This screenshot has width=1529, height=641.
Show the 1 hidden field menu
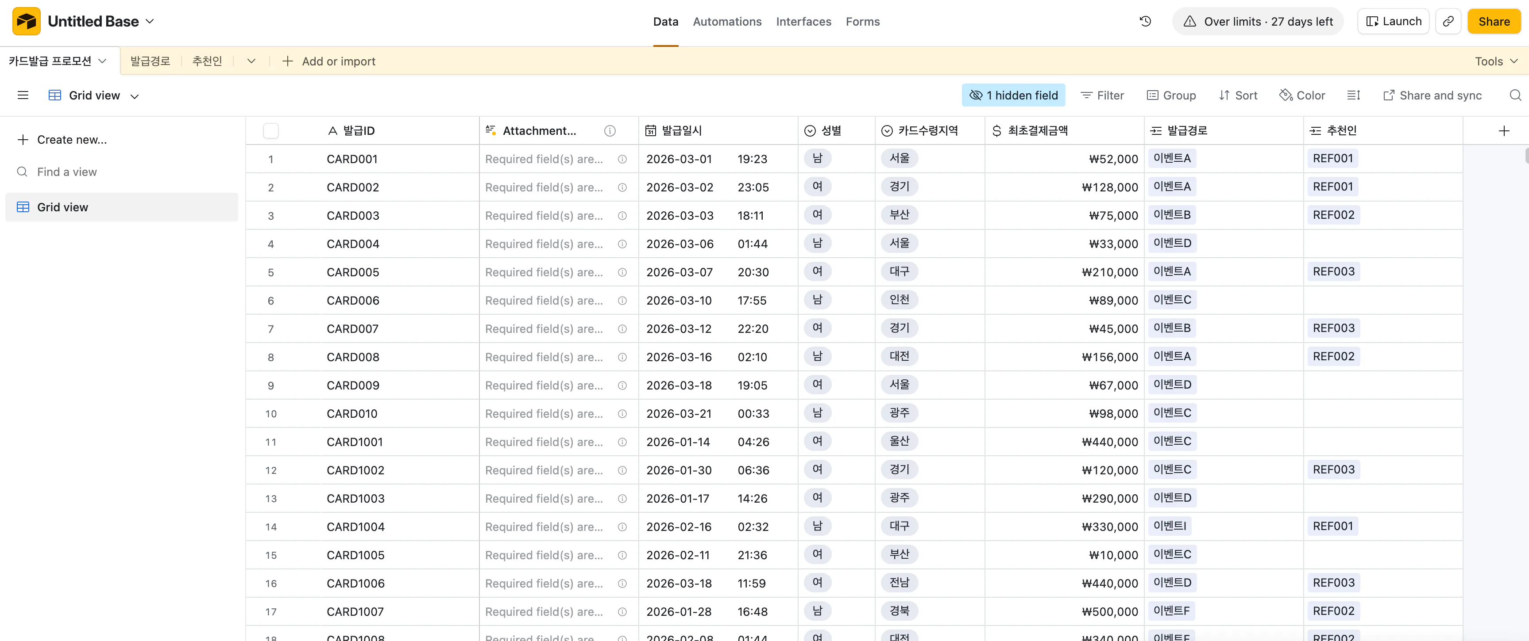click(x=1013, y=95)
